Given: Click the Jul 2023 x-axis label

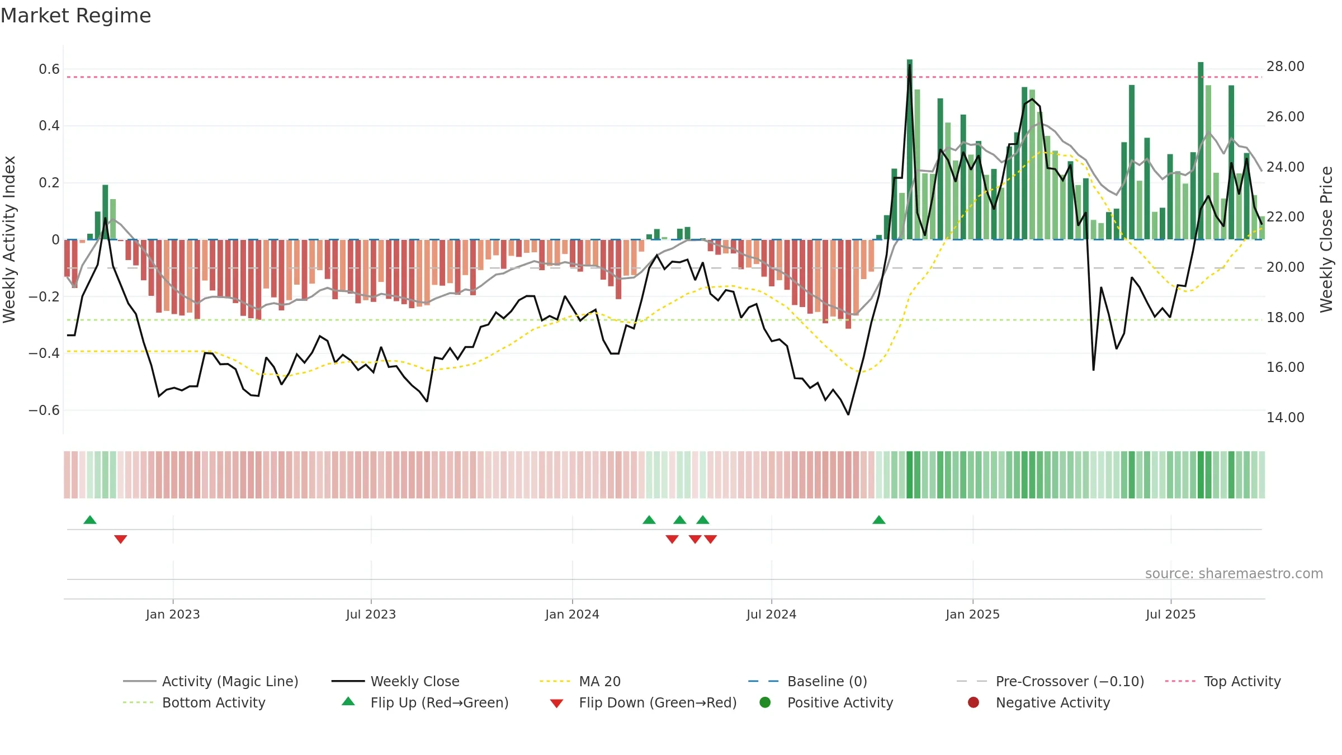Looking at the screenshot, I should [371, 614].
